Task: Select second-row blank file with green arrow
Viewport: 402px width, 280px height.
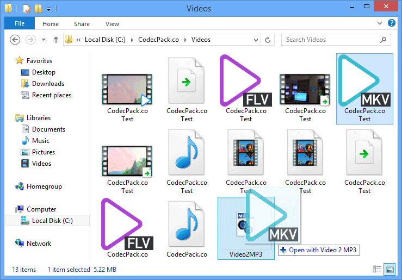Action: click(364, 152)
